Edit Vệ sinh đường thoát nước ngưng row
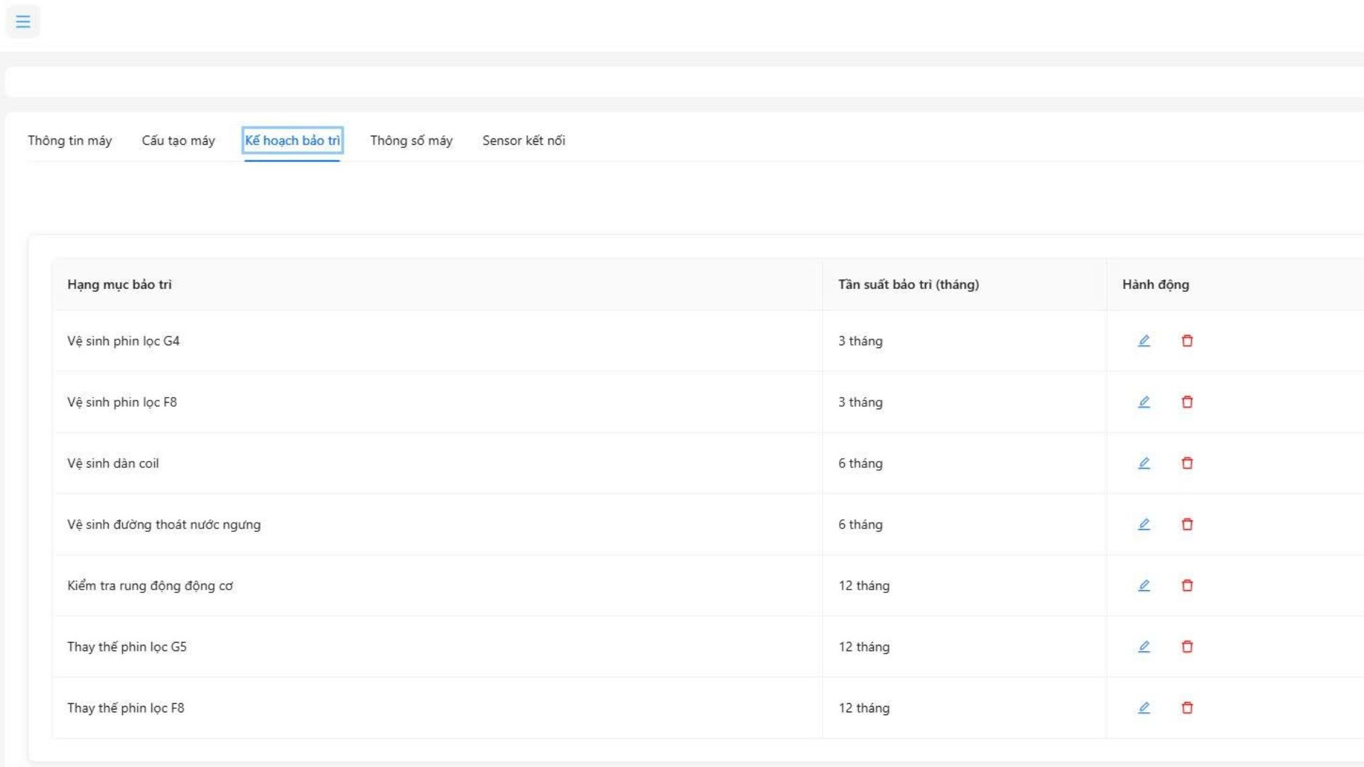The width and height of the screenshot is (1364, 767). point(1144,524)
